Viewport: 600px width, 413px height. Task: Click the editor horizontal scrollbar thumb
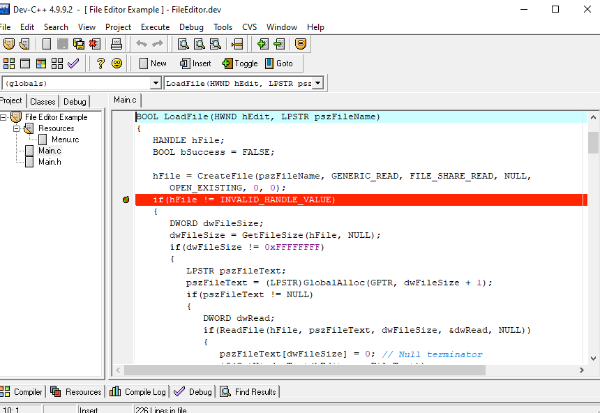pyautogui.click(x=305, y=370)
